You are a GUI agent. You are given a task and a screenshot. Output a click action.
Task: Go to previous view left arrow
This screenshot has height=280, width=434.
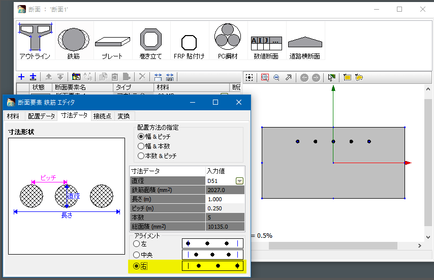[x=304, y=78]
